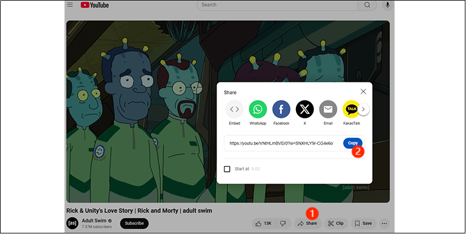Share video to Facebook
The height and width of the screenshot is (234, 466).
281,109
